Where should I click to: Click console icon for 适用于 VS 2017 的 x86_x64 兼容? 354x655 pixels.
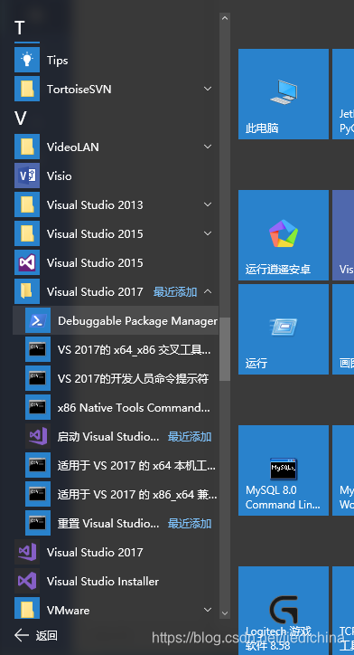pos(38,494)
